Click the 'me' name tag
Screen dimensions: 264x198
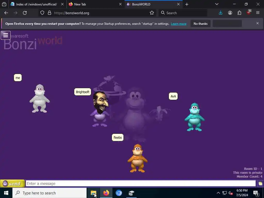18,78
